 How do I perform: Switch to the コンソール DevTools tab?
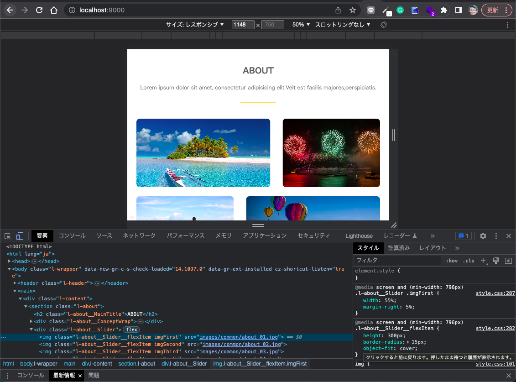click(x=72, y=236)
